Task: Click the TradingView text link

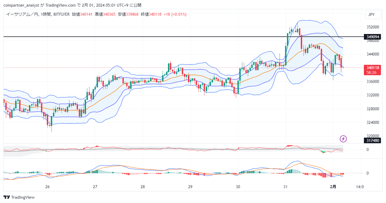Action: click(23, 197)
